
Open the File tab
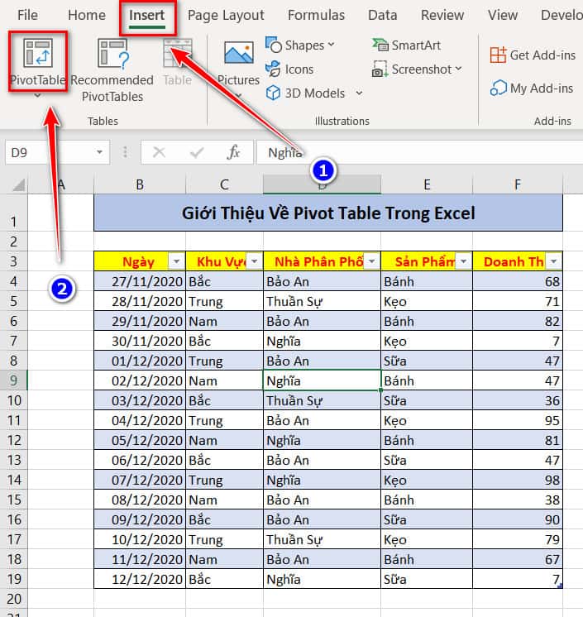pyautogui.click(x=27, y=16)
